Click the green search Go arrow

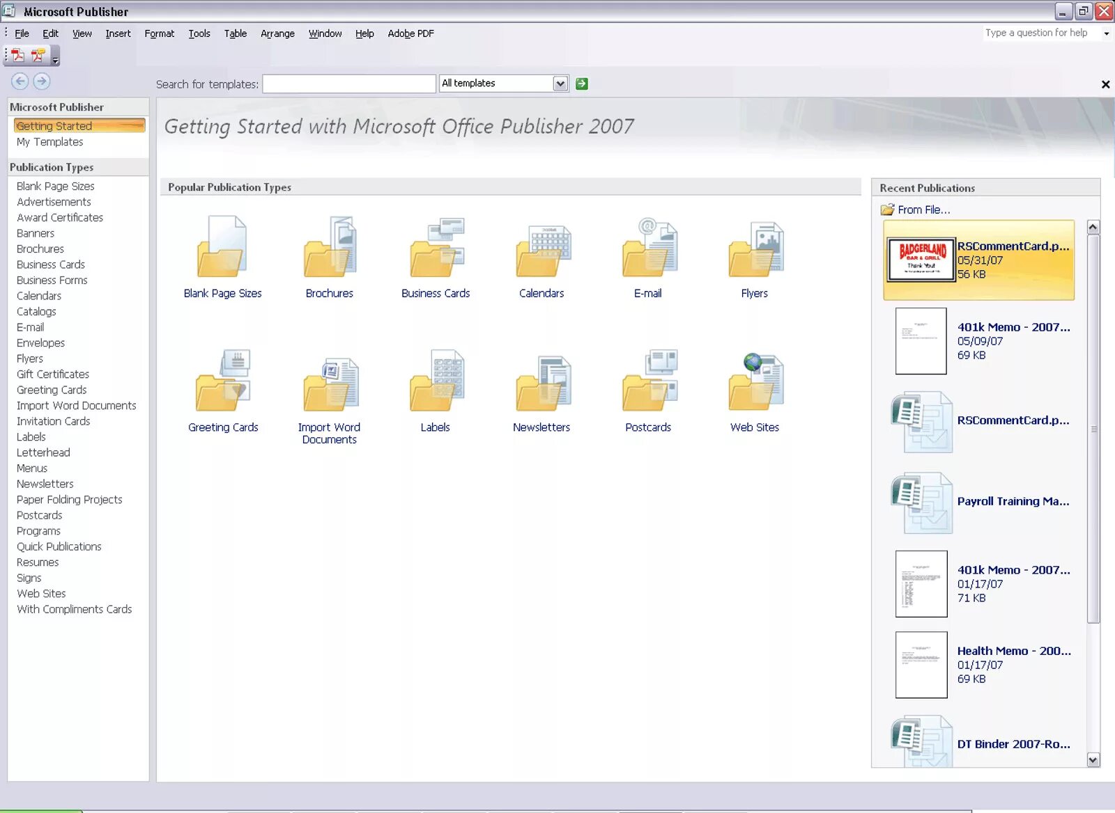pos(582,84)
